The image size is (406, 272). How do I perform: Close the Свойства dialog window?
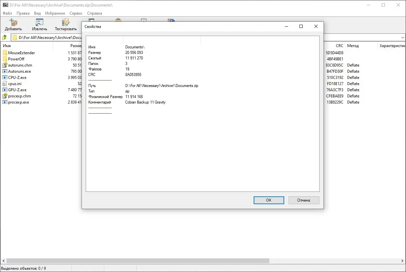click(x=316, y=27)
